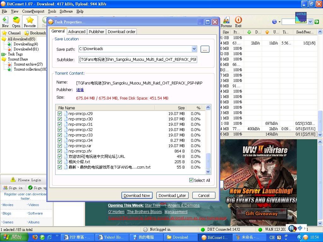Viewport: 323px width, 242px height.
Task: Open the Tools menu
Action: pos(52,11)
